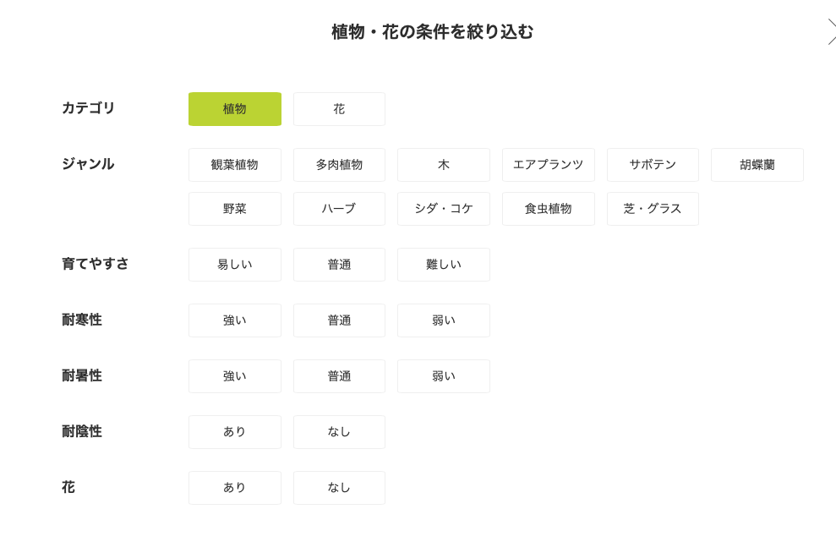
Task: Select the ハーブ genre filter
Action: pyautogui.click(x=339, y=209)
